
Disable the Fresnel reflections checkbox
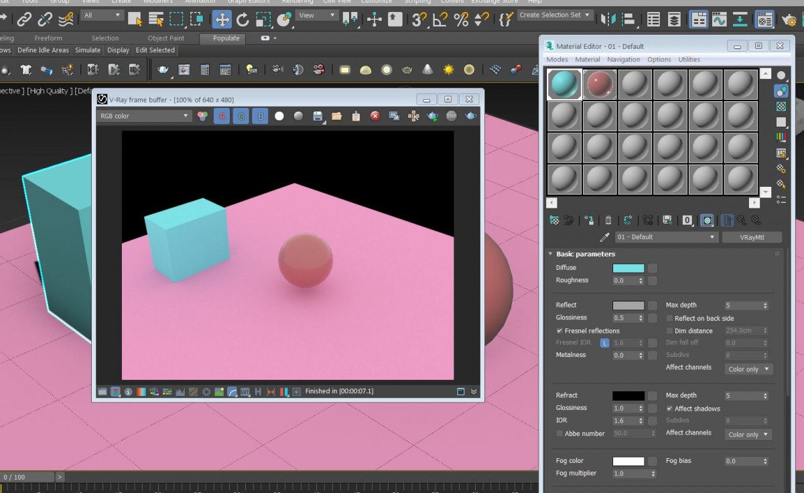click(x=559, y=331)
